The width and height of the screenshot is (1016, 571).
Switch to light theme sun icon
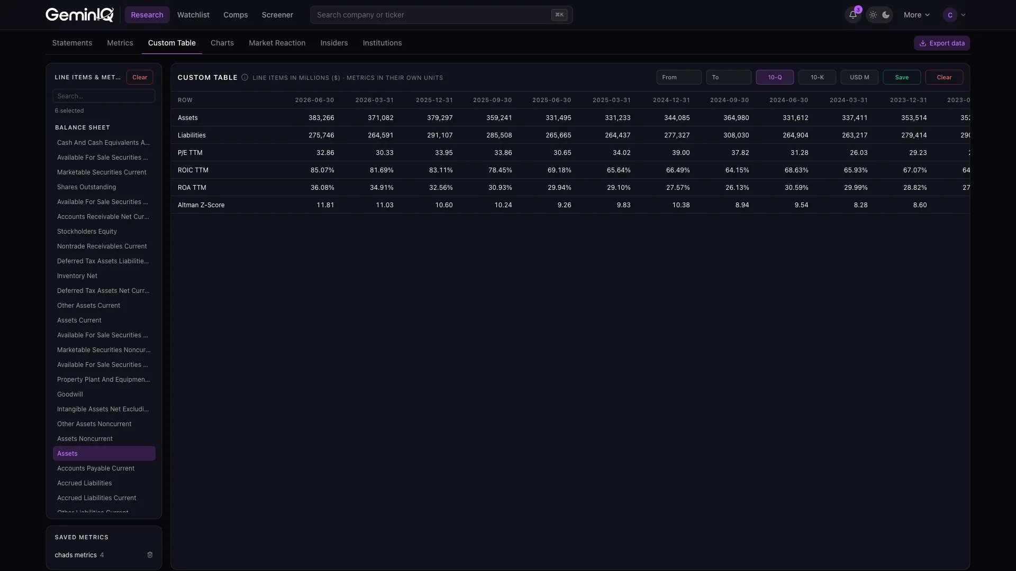[x=873, y=15]
